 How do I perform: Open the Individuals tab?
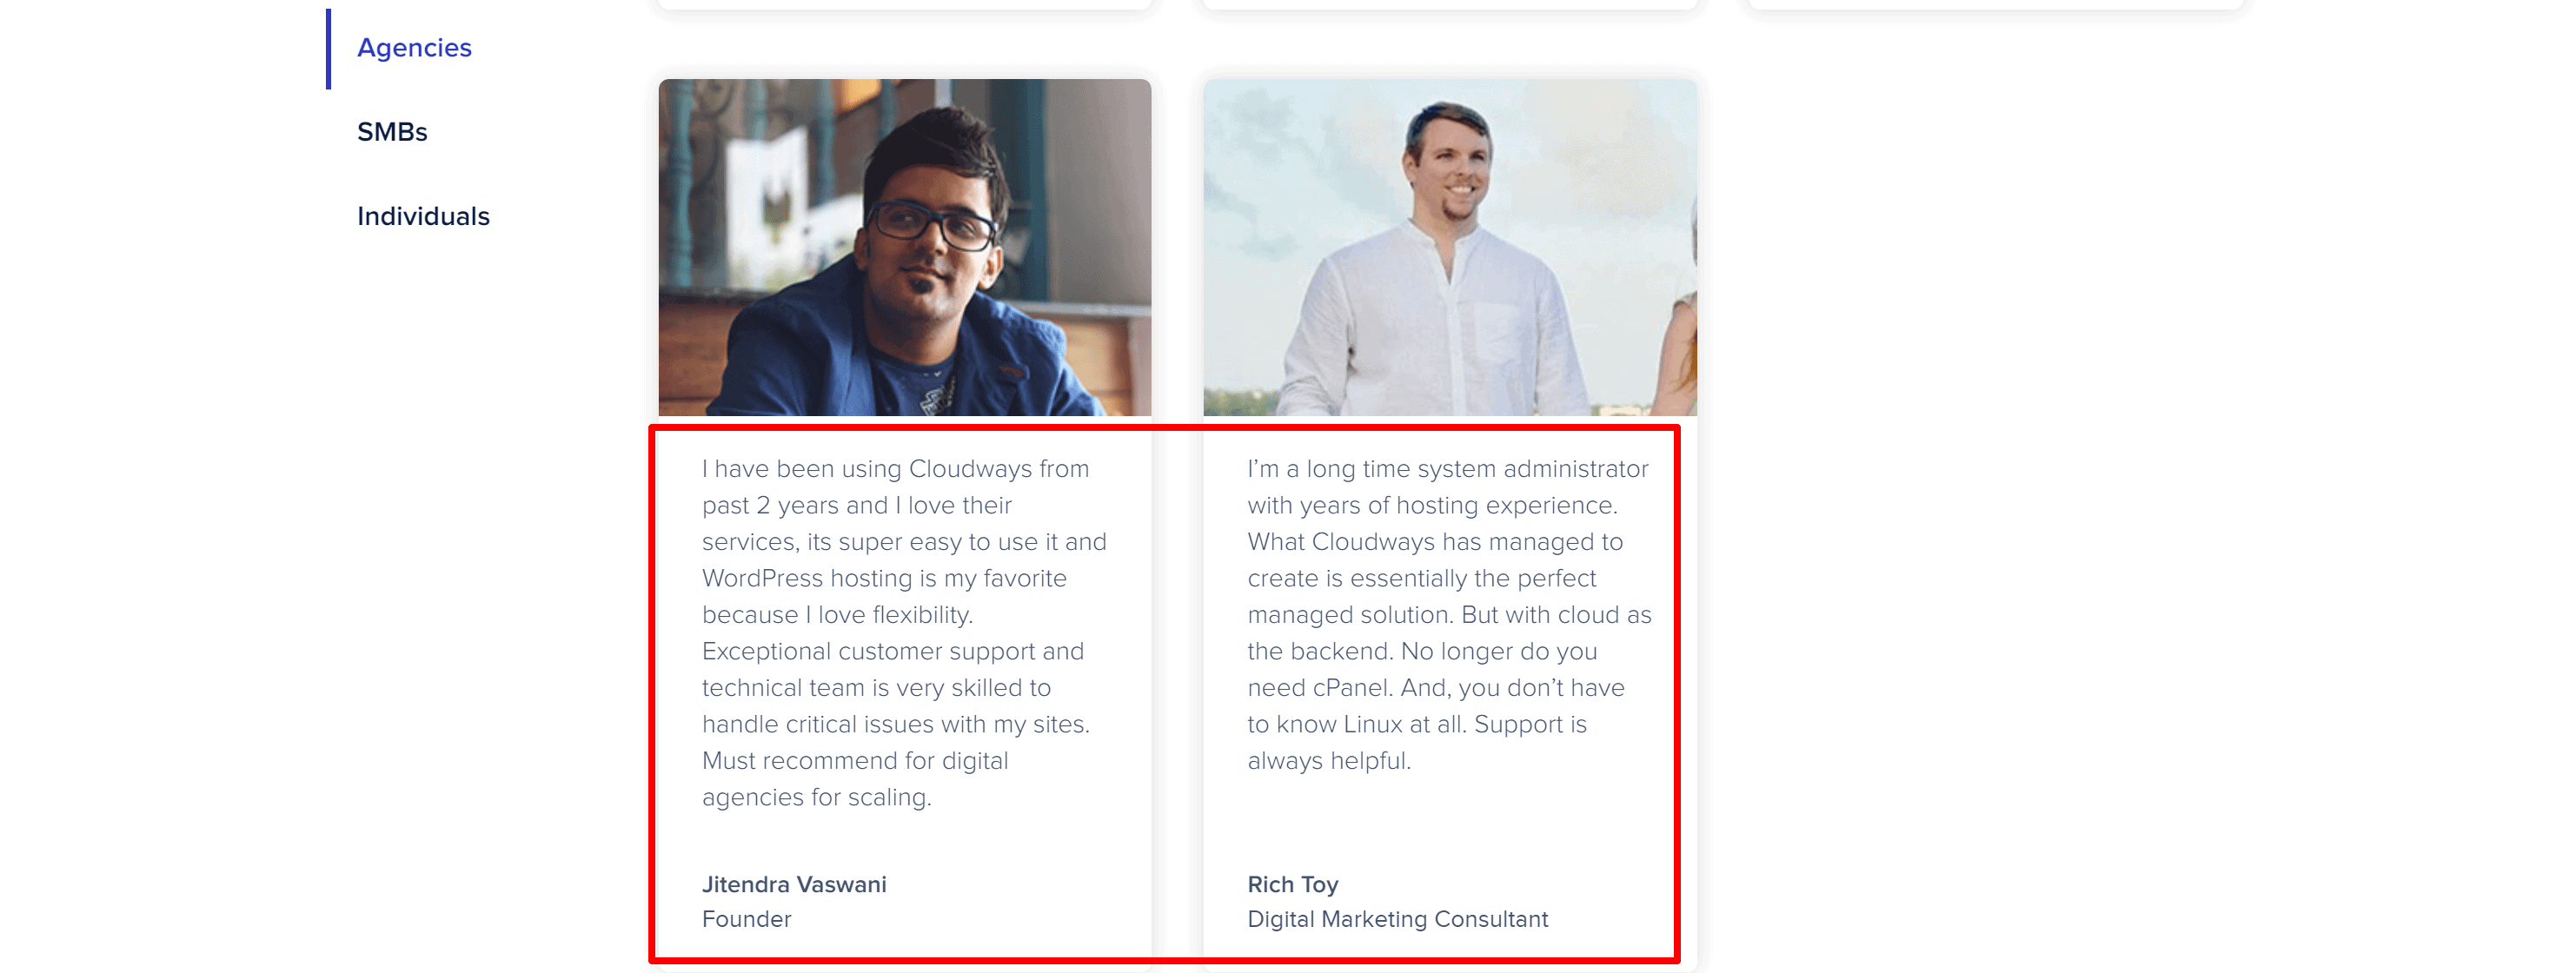tap(423, 216)
